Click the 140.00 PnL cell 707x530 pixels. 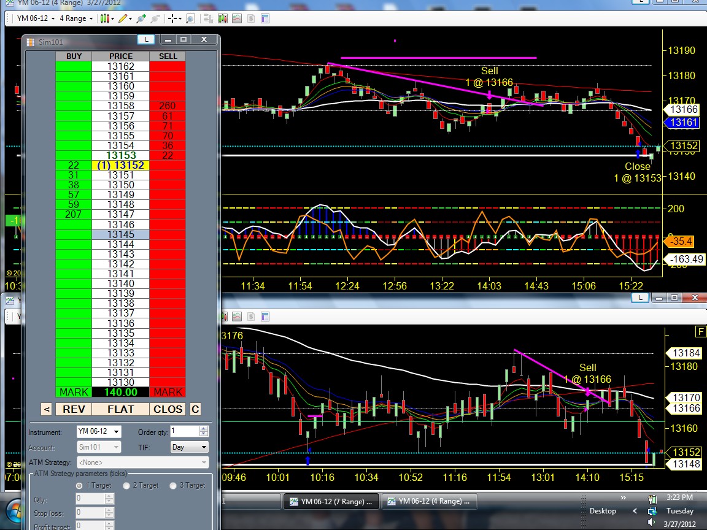[121, 392]
